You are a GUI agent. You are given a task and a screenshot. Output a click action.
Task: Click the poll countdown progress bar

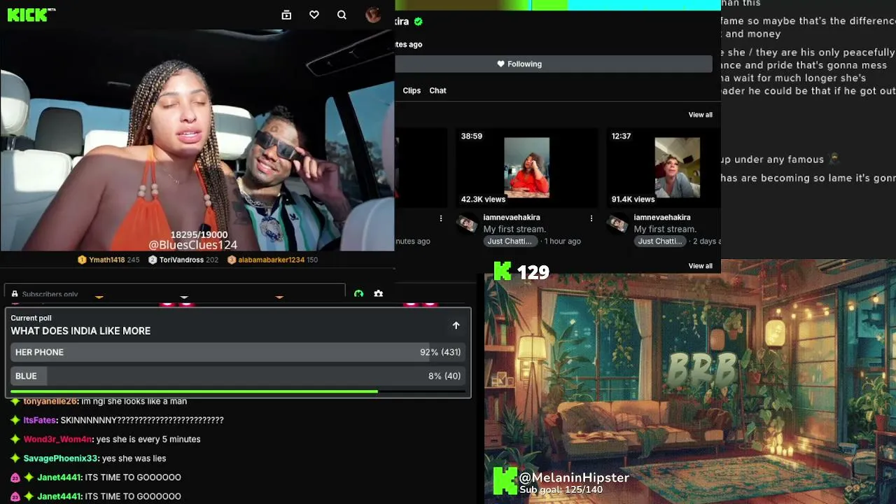[x=238, y=391]
